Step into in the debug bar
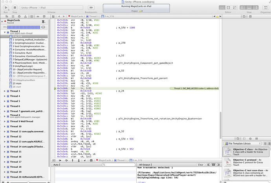The height and width of the screenshot is (183, 271). (72, 160)
